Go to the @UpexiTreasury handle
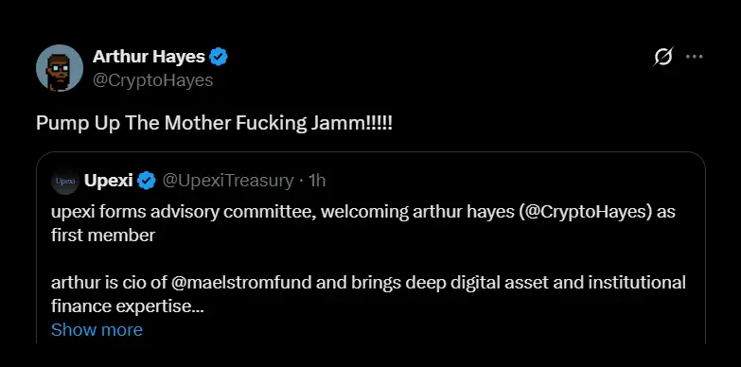The height and width of the screenshot is (367, 741). tap(228, 181)
